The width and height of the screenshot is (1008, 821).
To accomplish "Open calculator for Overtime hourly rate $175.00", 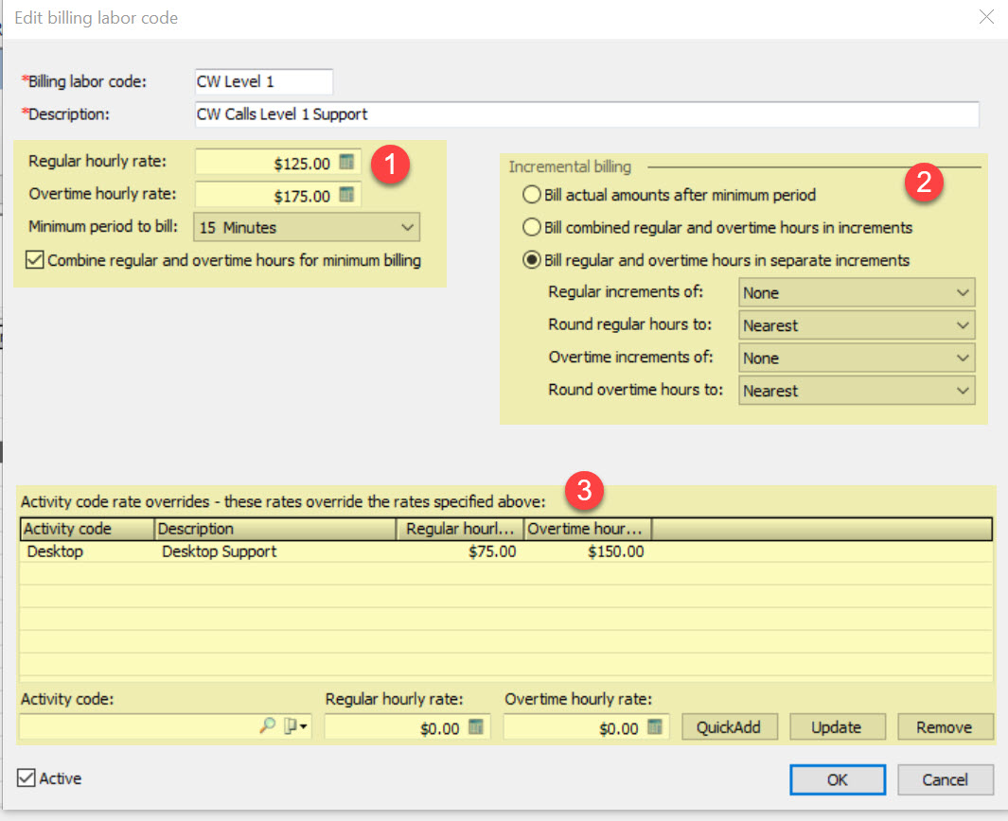I will pyautogui.click(x=346, y=195).
